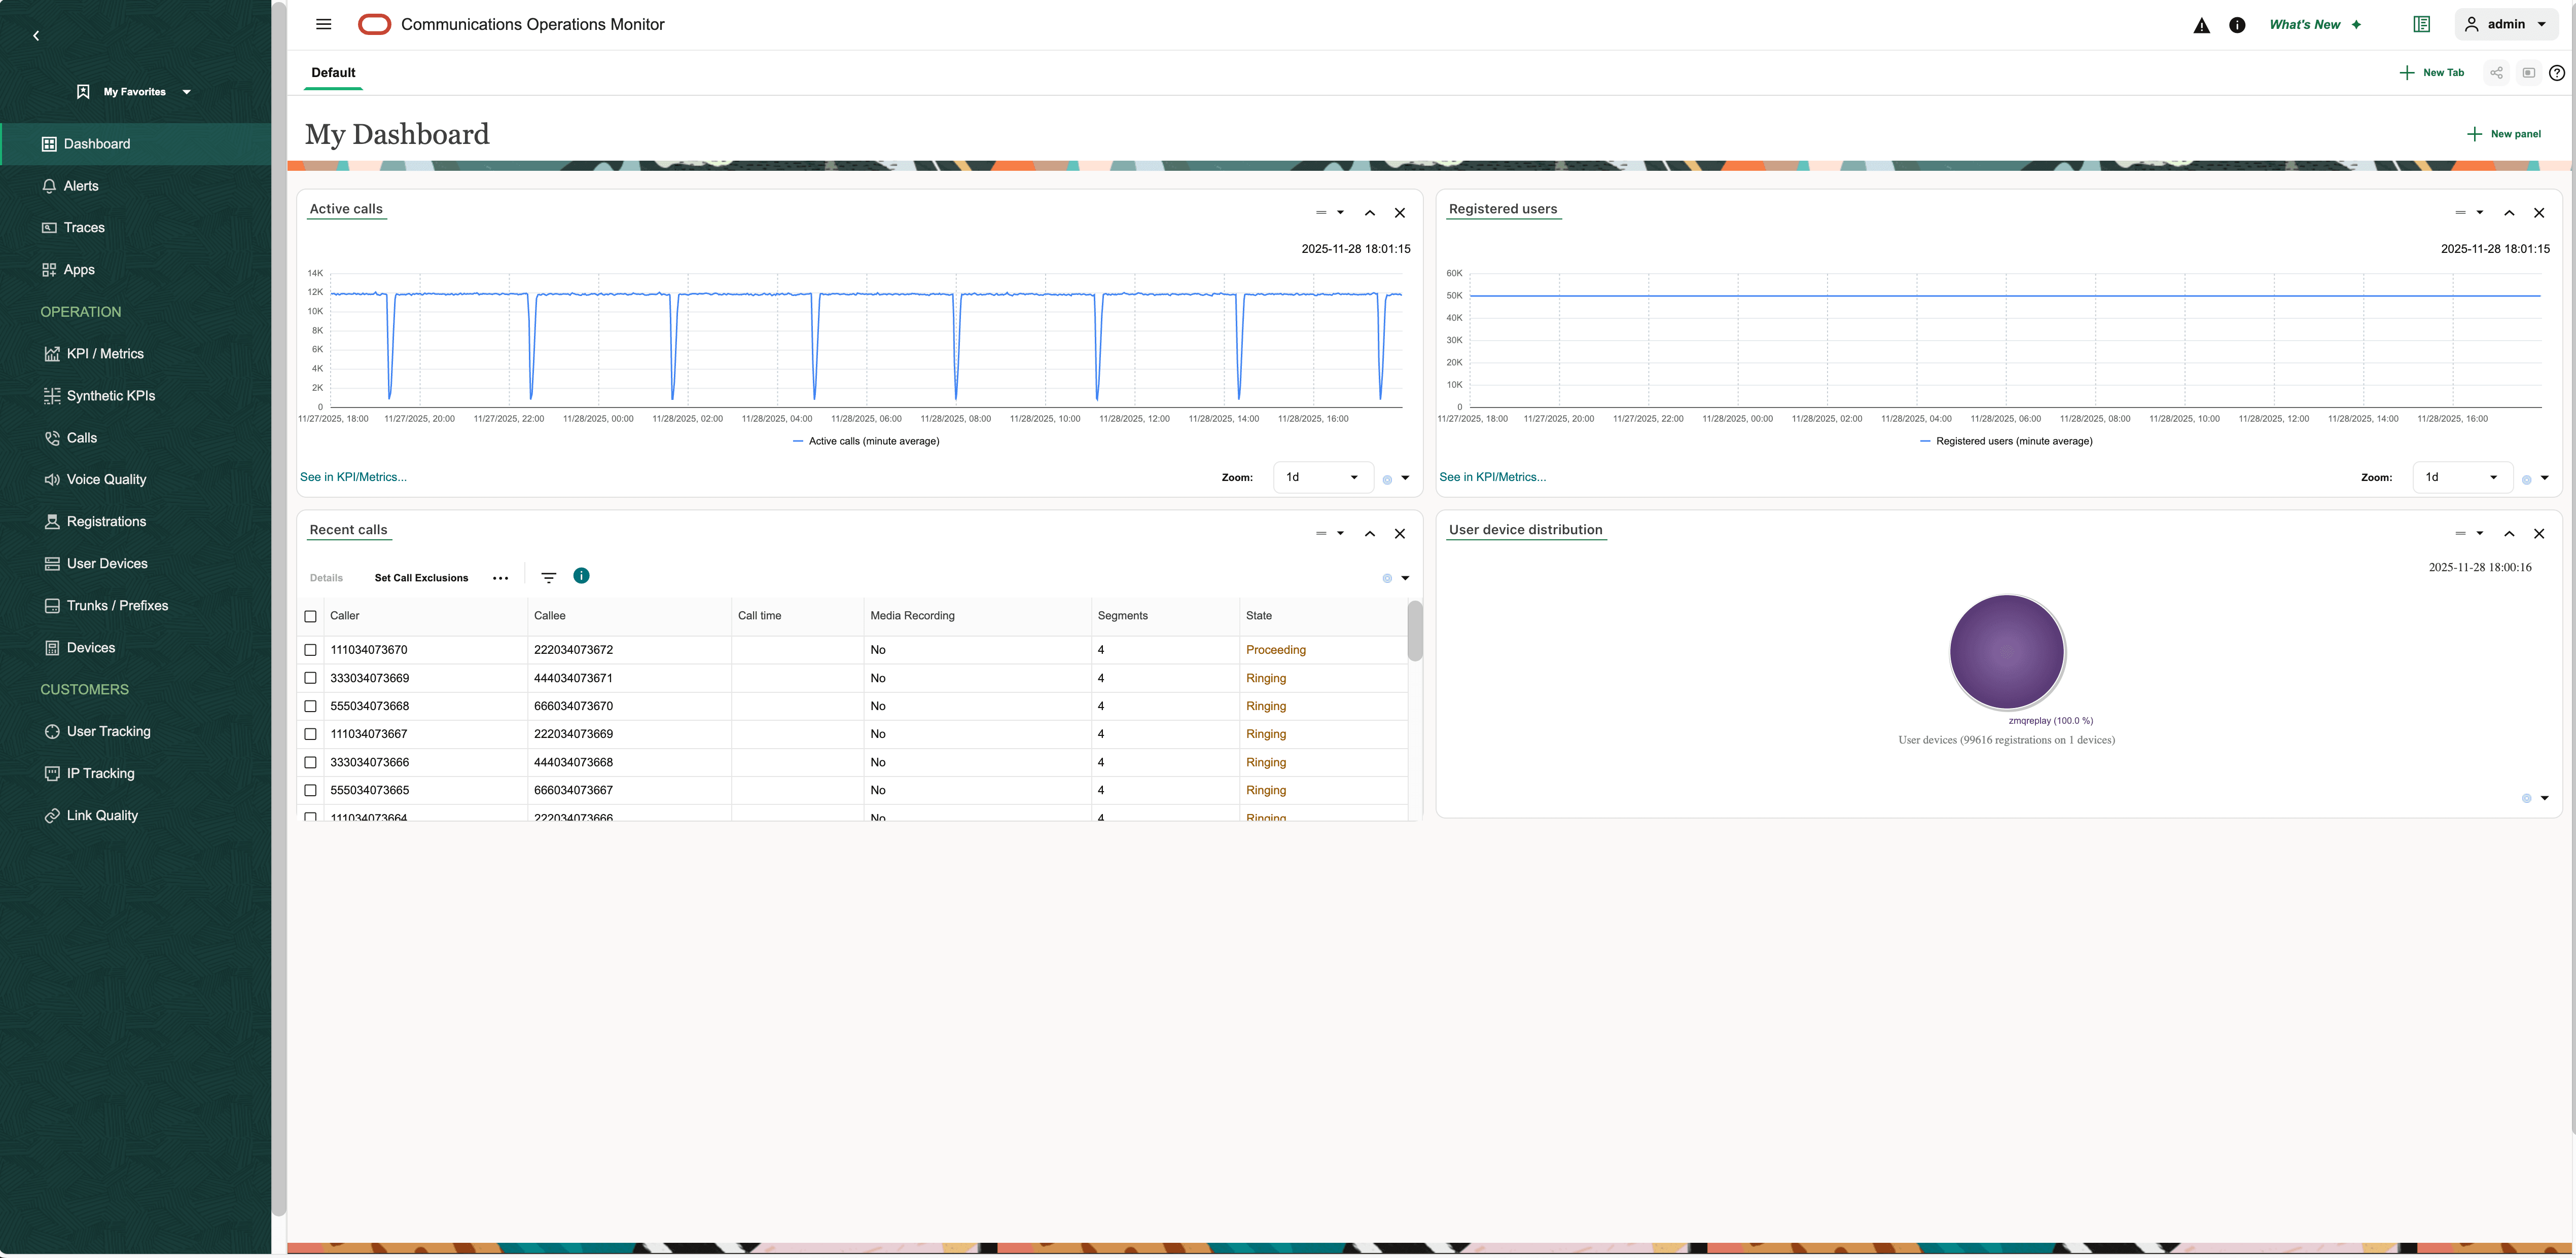
Task: Click the dashboard layout icon beside share
Action: click(x=2528, y=73)
